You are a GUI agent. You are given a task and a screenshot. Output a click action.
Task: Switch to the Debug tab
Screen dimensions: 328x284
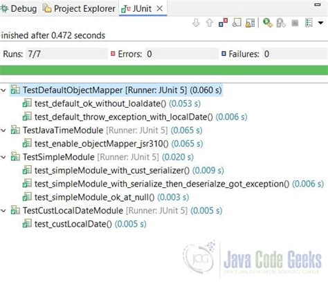click(19, 9)
